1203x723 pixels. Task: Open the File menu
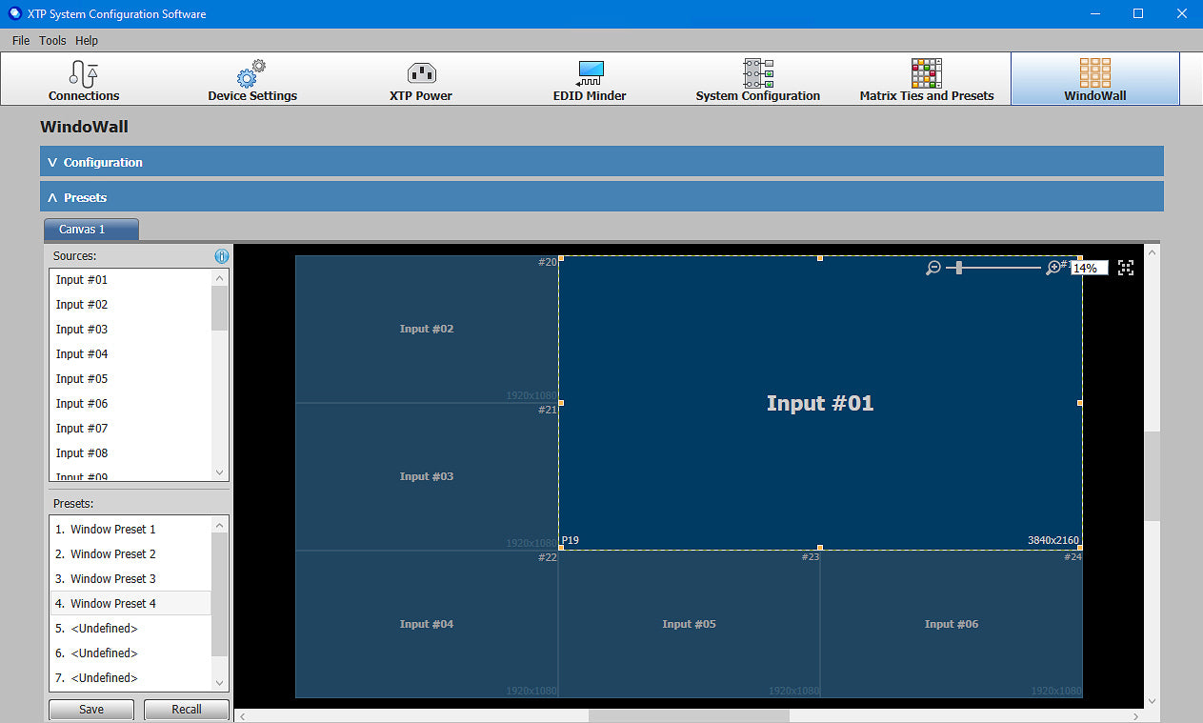(21, 41)
